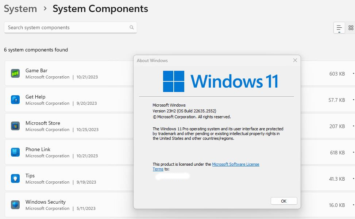355x219 pixels.
Task: Open more options for Microsoft Store
Action: 353,126
